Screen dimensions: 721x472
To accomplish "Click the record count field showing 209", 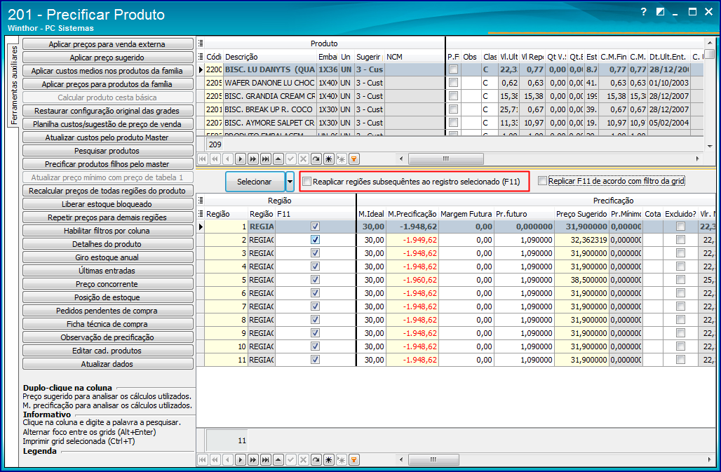I will pos(215,144).
